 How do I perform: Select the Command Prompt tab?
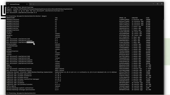(18, 4)
